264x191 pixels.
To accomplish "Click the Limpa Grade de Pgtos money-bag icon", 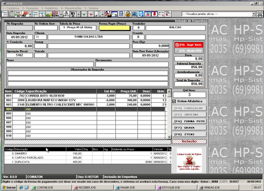I will 189,160.
